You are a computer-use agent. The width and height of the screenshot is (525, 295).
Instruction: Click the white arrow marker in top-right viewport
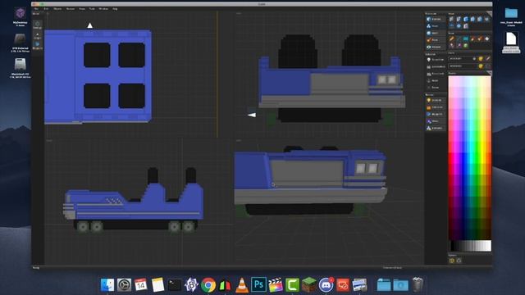click(x=252, y=115)
